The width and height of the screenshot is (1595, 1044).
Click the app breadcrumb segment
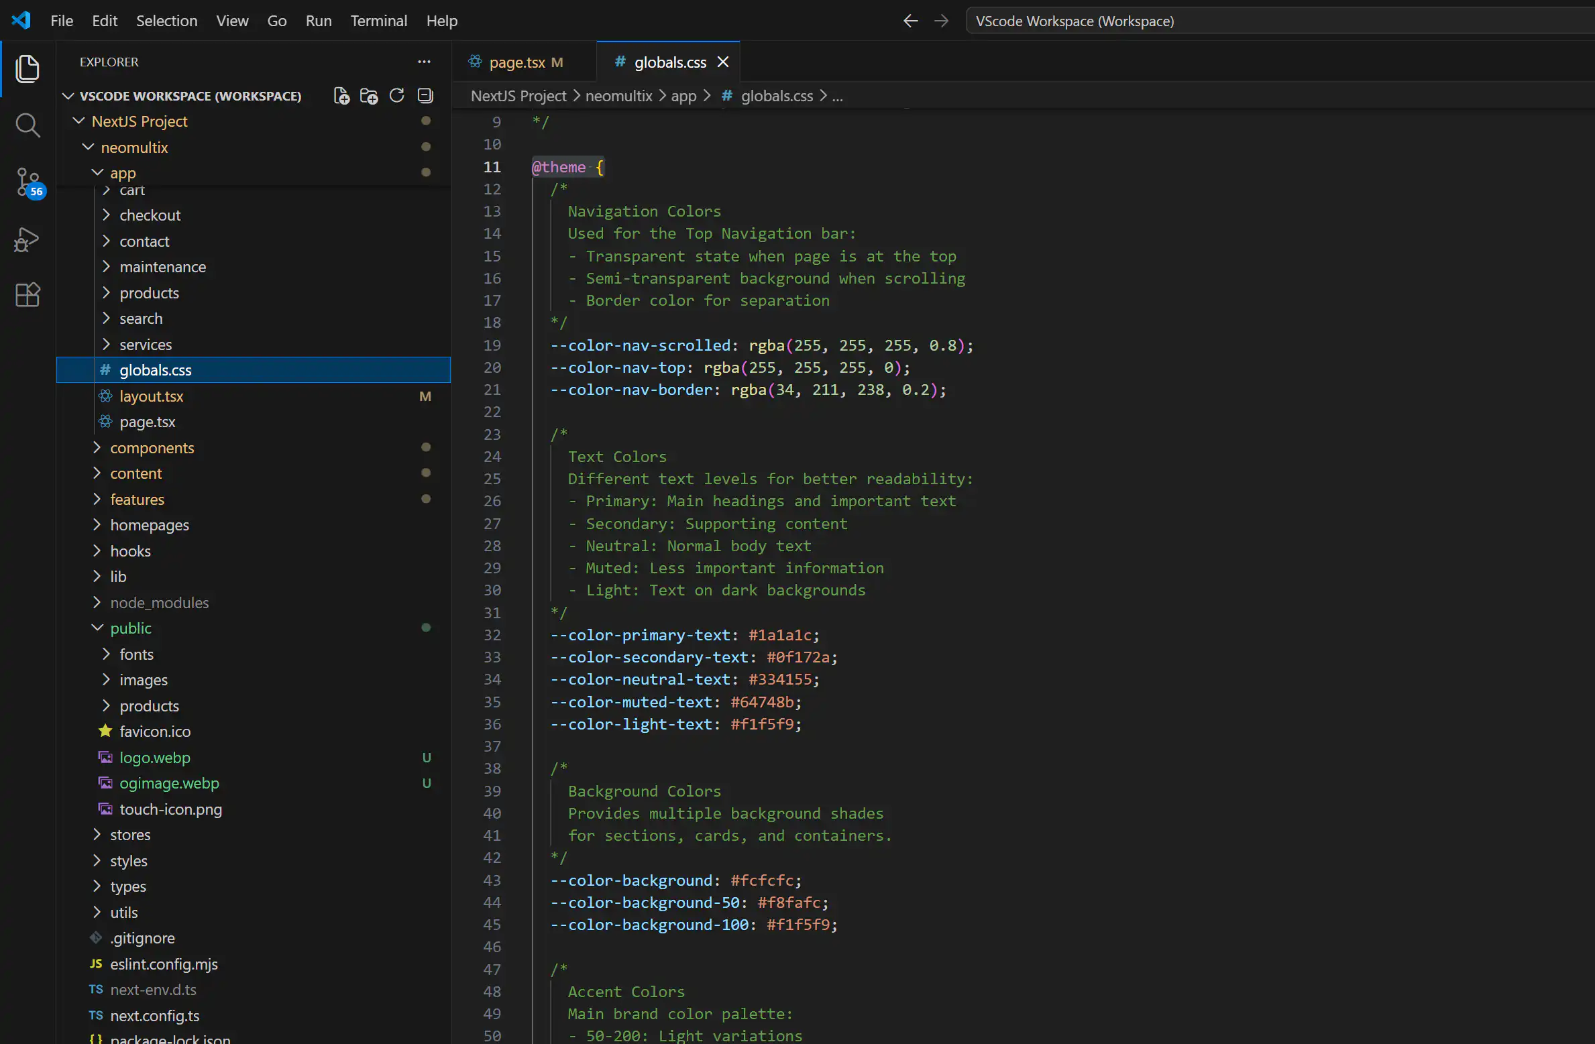[x=683, y=96]
